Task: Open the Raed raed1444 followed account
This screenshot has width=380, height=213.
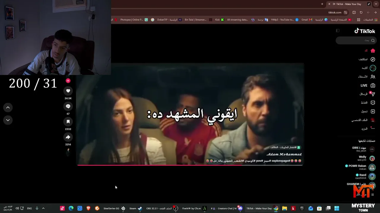Action: (365, 177)
